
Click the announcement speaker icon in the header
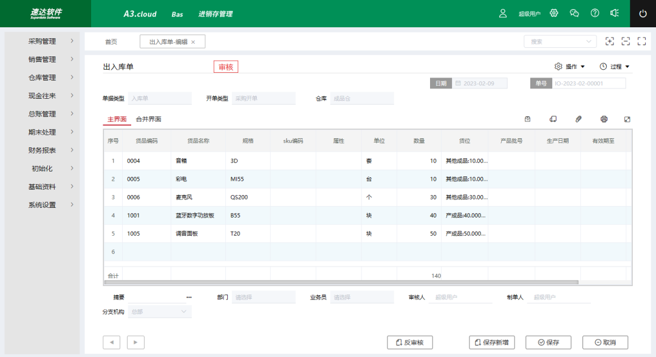point(615,13)
